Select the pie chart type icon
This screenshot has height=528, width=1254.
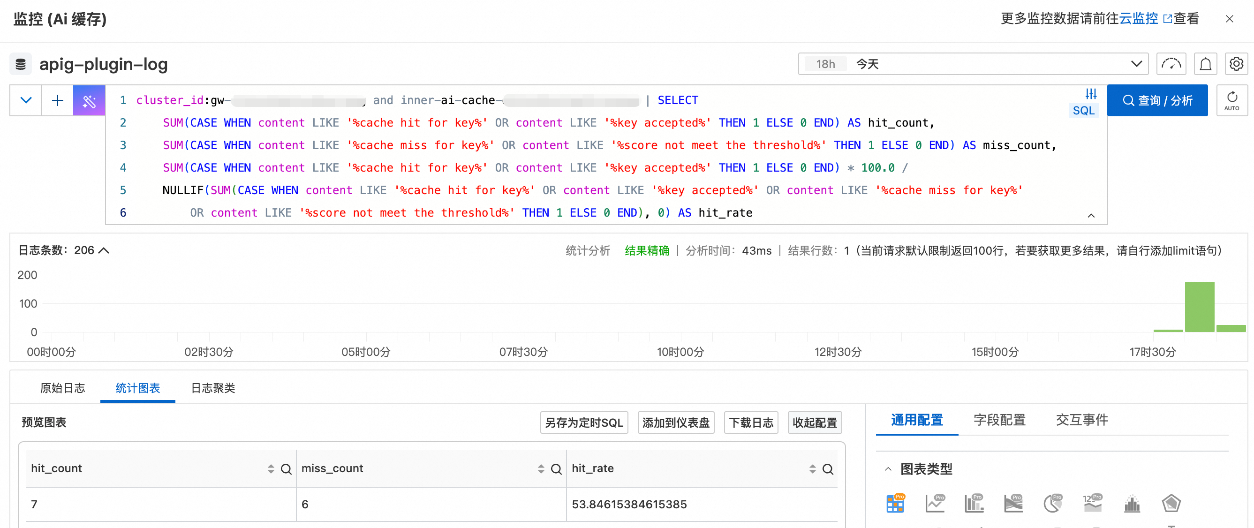click(1053, 503)
